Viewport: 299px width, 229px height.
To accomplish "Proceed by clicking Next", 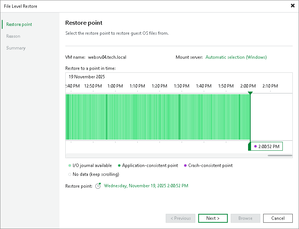I will [213, 218].
